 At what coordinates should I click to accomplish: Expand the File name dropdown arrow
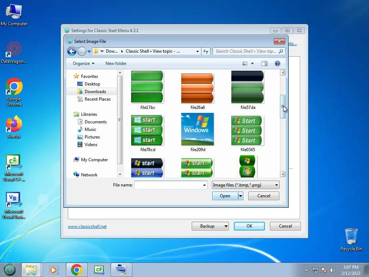[204, 185]
